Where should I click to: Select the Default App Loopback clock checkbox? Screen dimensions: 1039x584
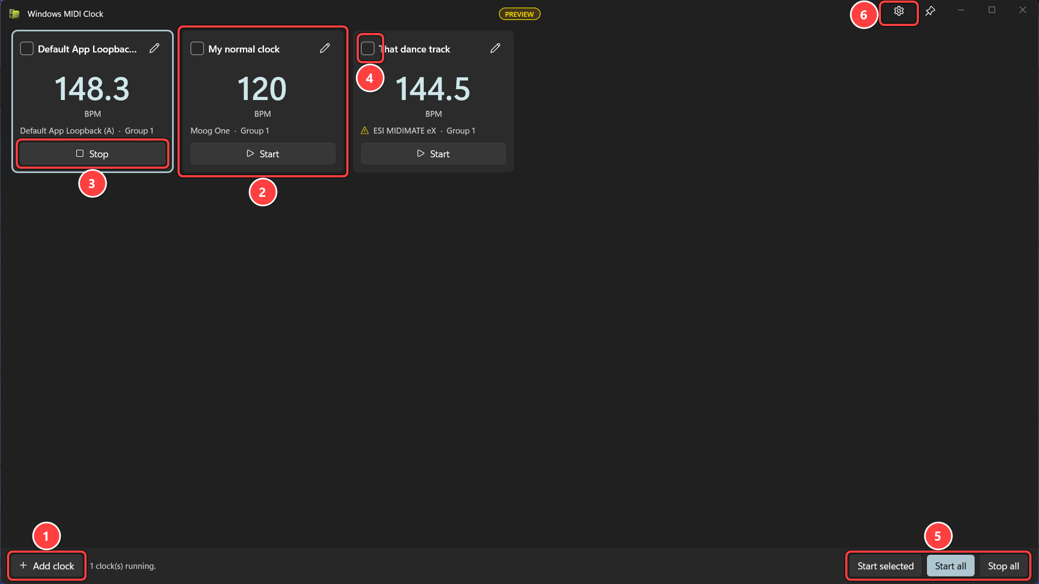pos(27,49)
